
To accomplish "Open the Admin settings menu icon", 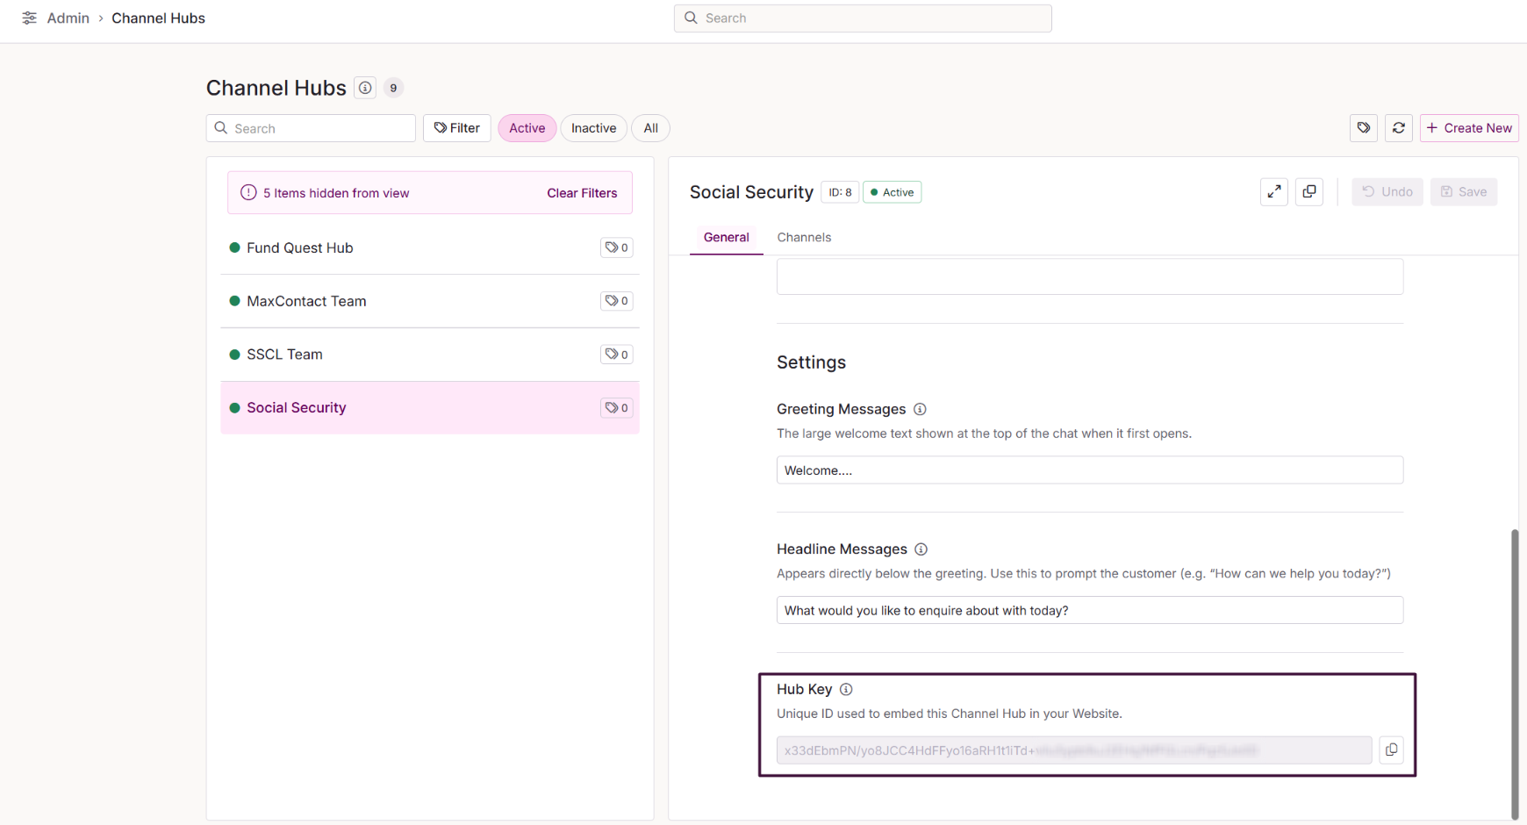I will [29, 18].
